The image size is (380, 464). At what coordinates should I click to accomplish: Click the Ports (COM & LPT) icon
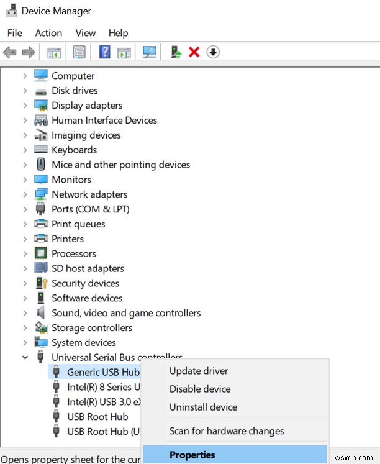[40, 209]
